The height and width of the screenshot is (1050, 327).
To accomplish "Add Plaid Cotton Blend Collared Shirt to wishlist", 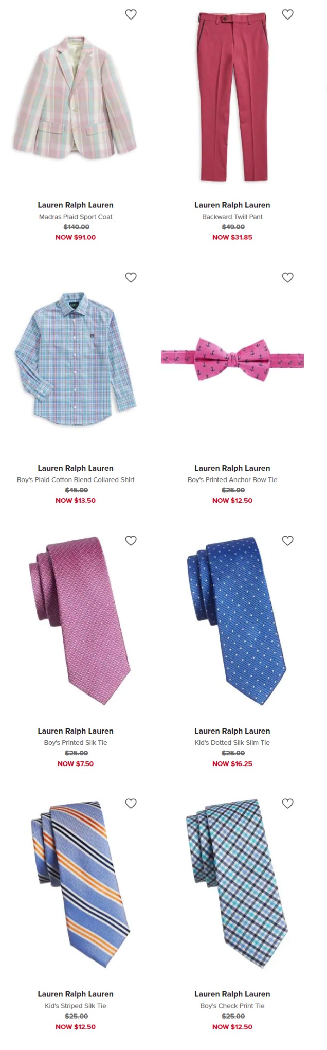I will pyautogui.click(x=131, y=278).
